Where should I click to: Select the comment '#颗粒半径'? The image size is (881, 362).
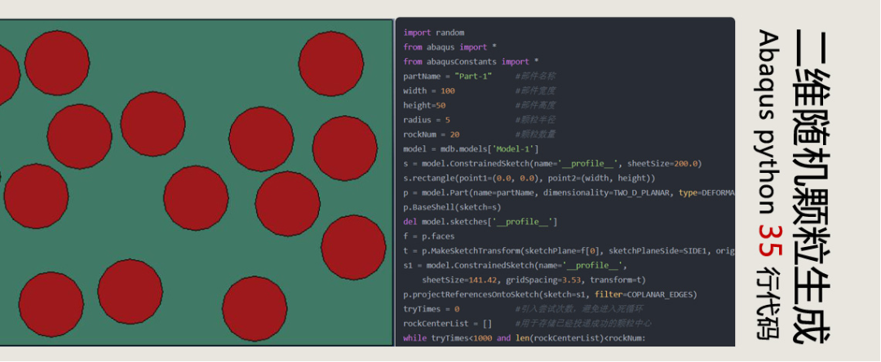click(535, 120)
